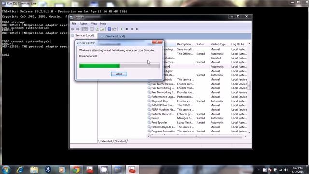Viewport: 309px width, 174px height.
Task: Select the Program Compatibility service row
Action: point(197,131)
